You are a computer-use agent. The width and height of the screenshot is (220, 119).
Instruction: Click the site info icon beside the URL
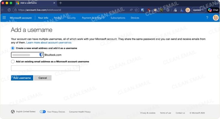click(16, 10)
